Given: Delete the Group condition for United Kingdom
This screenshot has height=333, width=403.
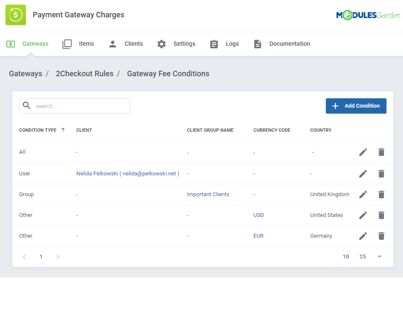Looking at the screenshot, I should [x=381, y=194].
